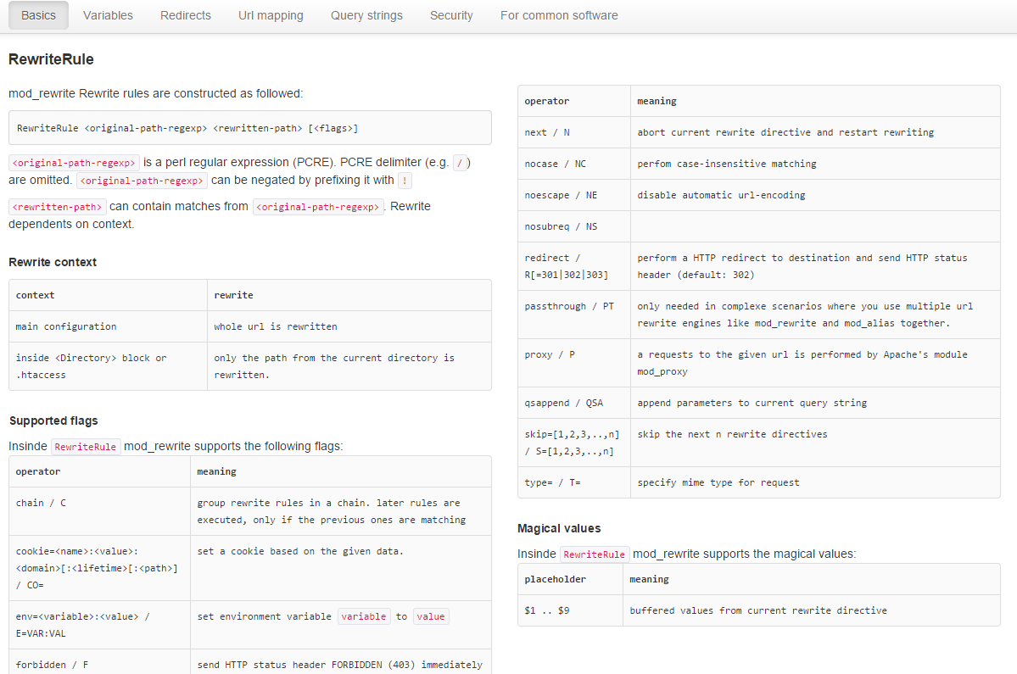Switch to the Query strings tab
This screenshot has width=1017, height=674.
click(x=366, y=14)
